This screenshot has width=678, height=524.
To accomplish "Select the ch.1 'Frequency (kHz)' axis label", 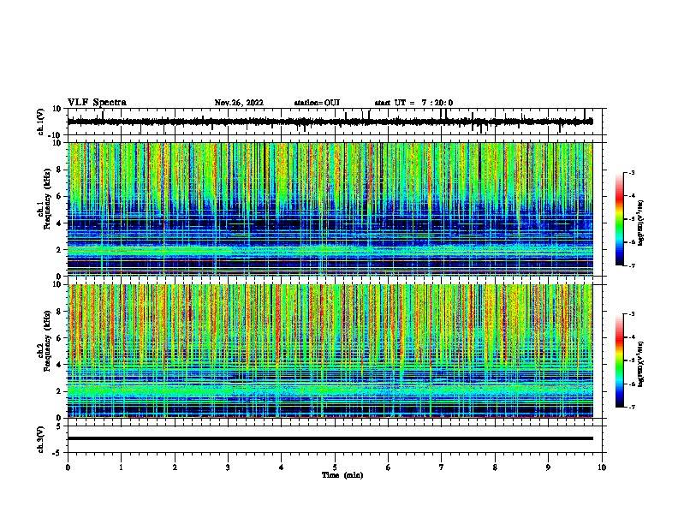I will (x=47, y=199).
